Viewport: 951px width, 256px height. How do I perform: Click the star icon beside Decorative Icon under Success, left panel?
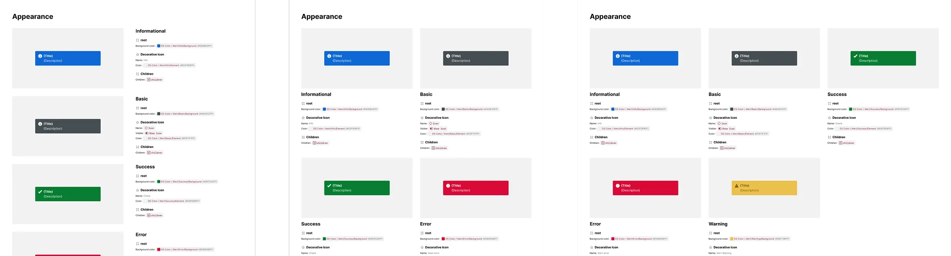[x=137, y=190]
